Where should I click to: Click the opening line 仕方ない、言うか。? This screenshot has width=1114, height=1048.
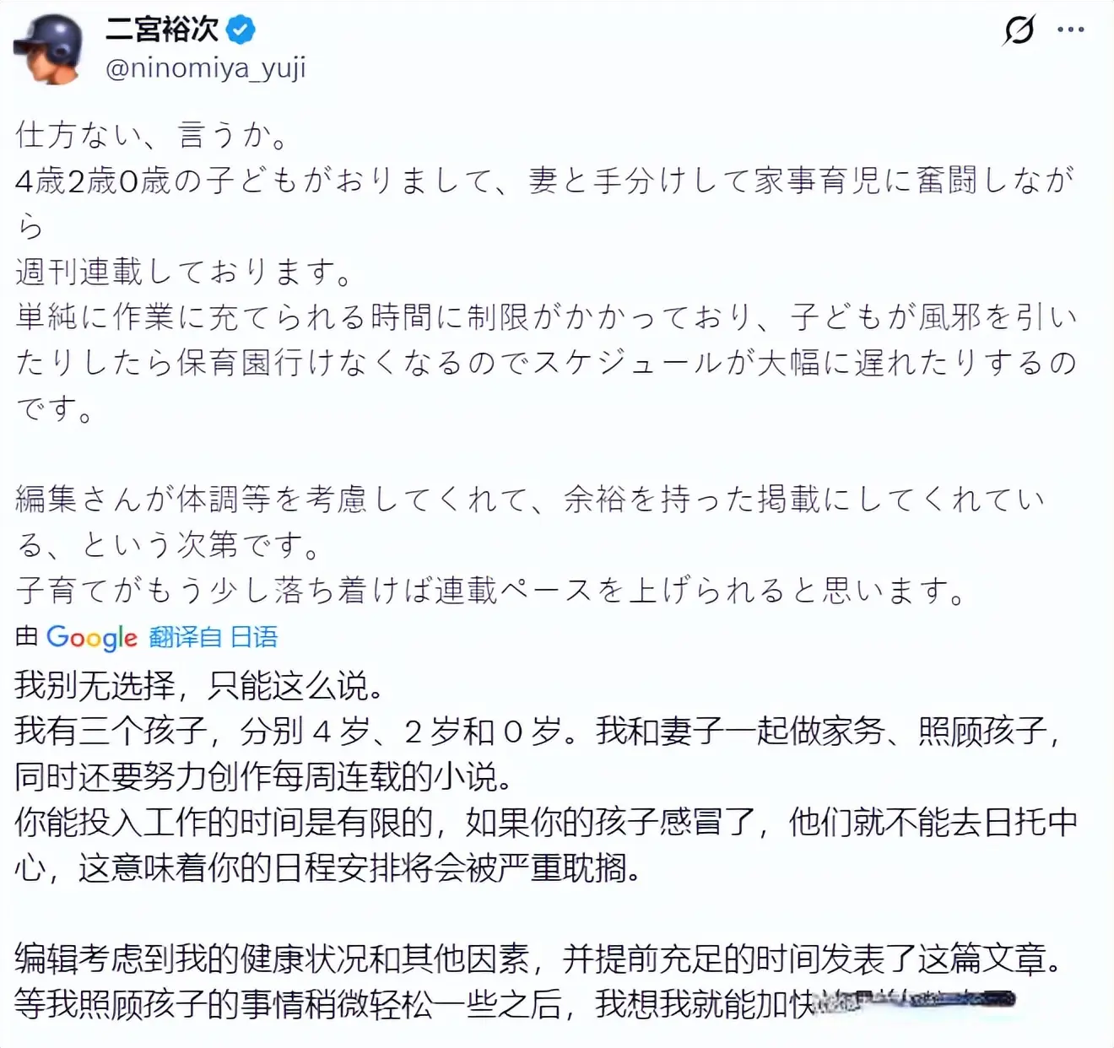(153, 135)
